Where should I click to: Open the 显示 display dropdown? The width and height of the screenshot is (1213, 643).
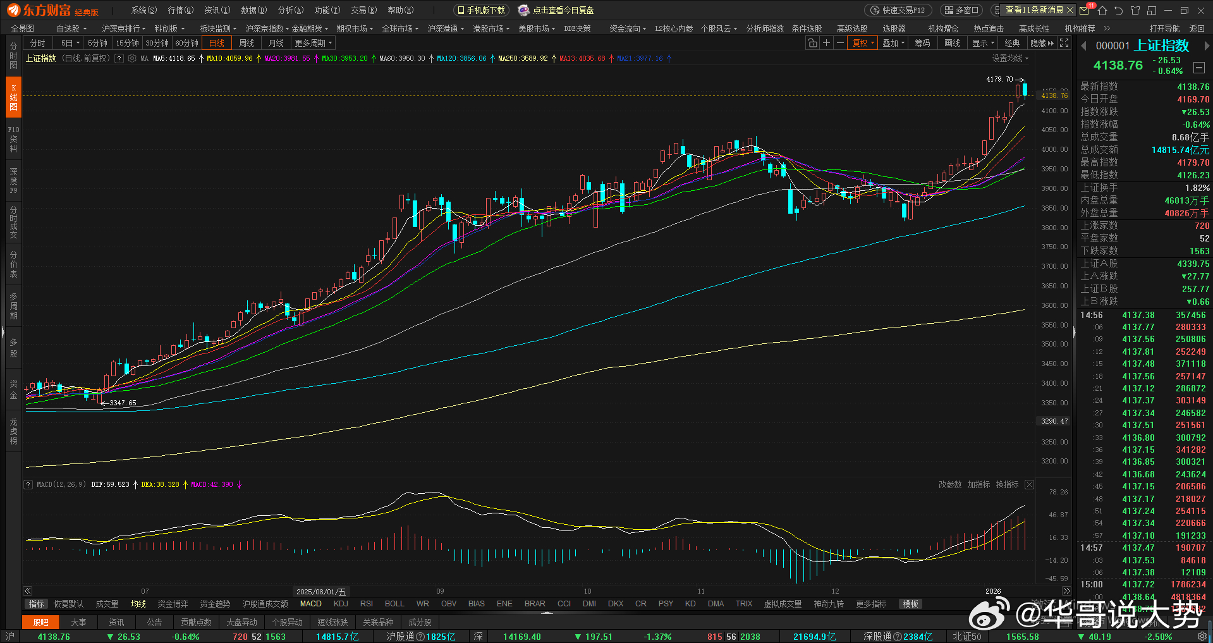[983, 43]
